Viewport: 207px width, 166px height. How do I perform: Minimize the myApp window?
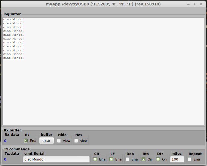pyautogui.click(x=188, y=4)
